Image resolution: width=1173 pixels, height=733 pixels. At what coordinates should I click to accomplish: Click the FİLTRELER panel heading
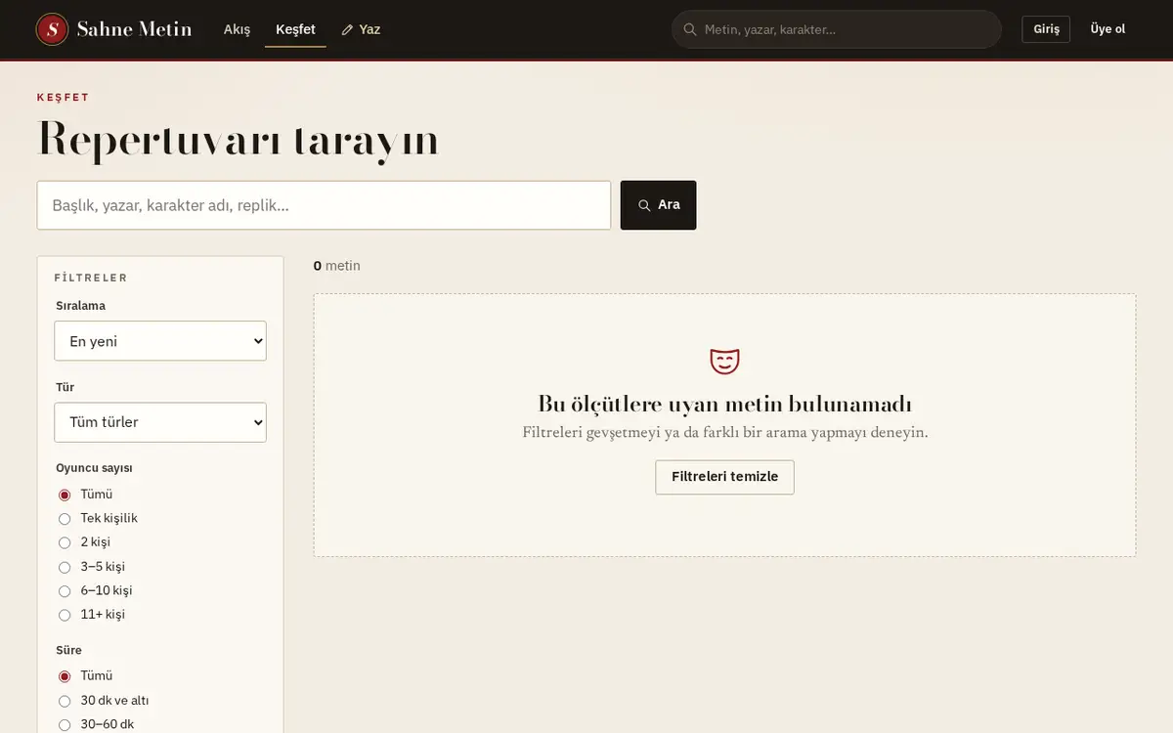tap(91, 278)
